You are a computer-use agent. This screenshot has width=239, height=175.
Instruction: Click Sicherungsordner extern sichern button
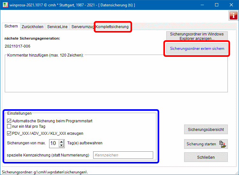point(197,49)
